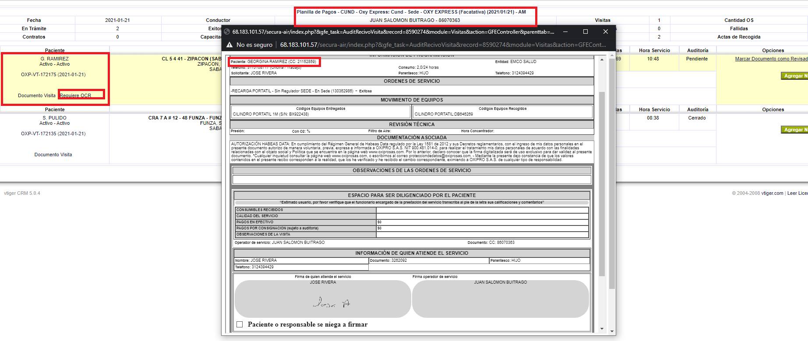808x341 pixels.
Task: Click 'JUAN SALOMON BUITRAGO - 86070363' in page header
Action: pos(415,20)
